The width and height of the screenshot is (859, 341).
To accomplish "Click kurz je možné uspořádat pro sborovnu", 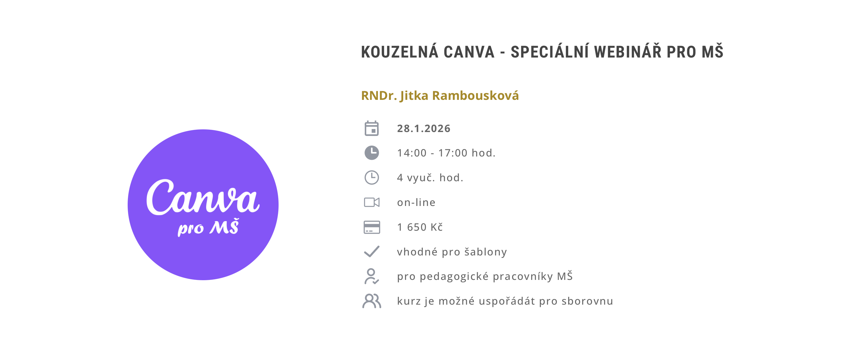I will tap(505, 301).
